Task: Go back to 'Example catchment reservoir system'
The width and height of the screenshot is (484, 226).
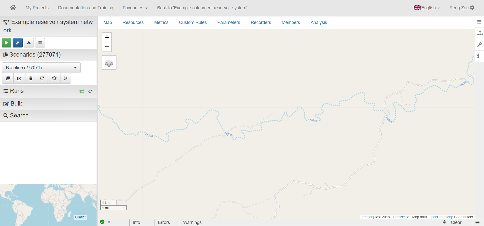Action: coord(202,8)
